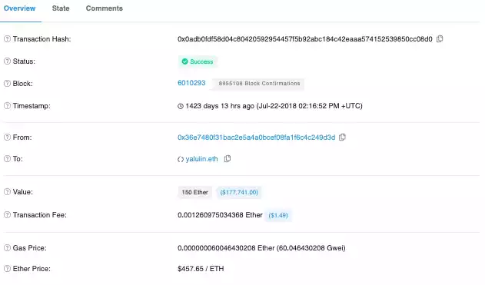Open the yalulin.eth address link
The width and height of the screenshot is (485, 285).
pyautogui.click(x=201, y=159)
